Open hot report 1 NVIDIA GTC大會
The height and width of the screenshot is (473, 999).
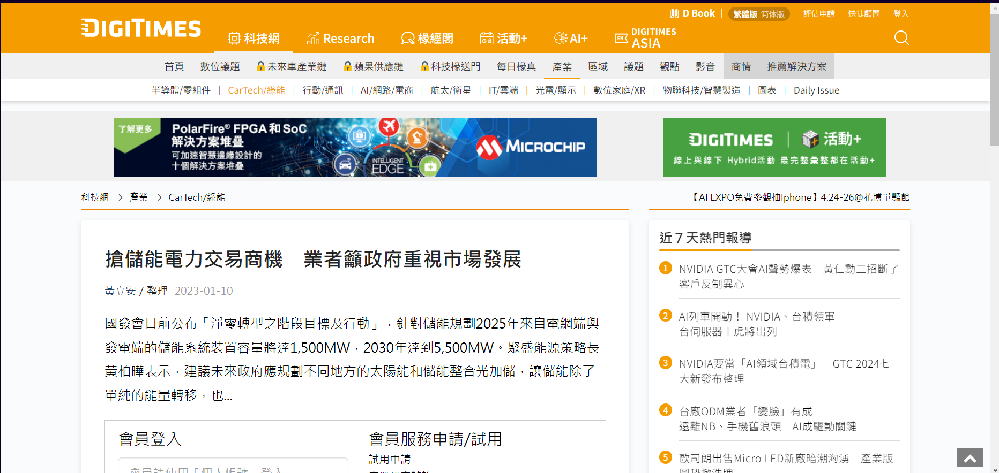click(788, 276)
